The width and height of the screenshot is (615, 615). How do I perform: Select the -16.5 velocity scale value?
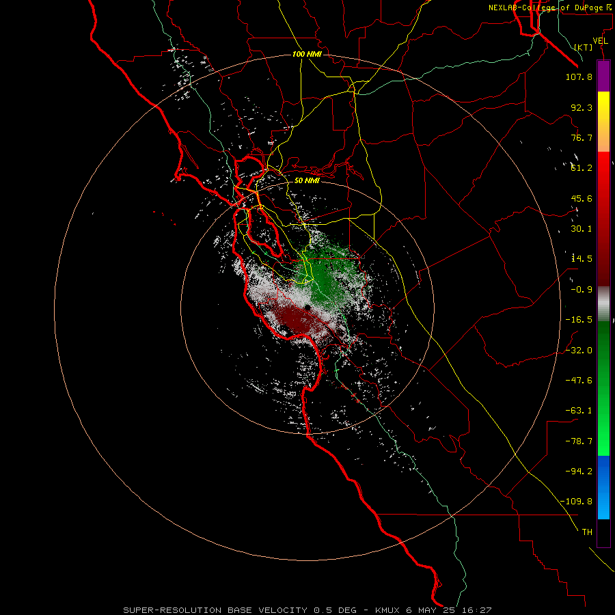point(579,320)
